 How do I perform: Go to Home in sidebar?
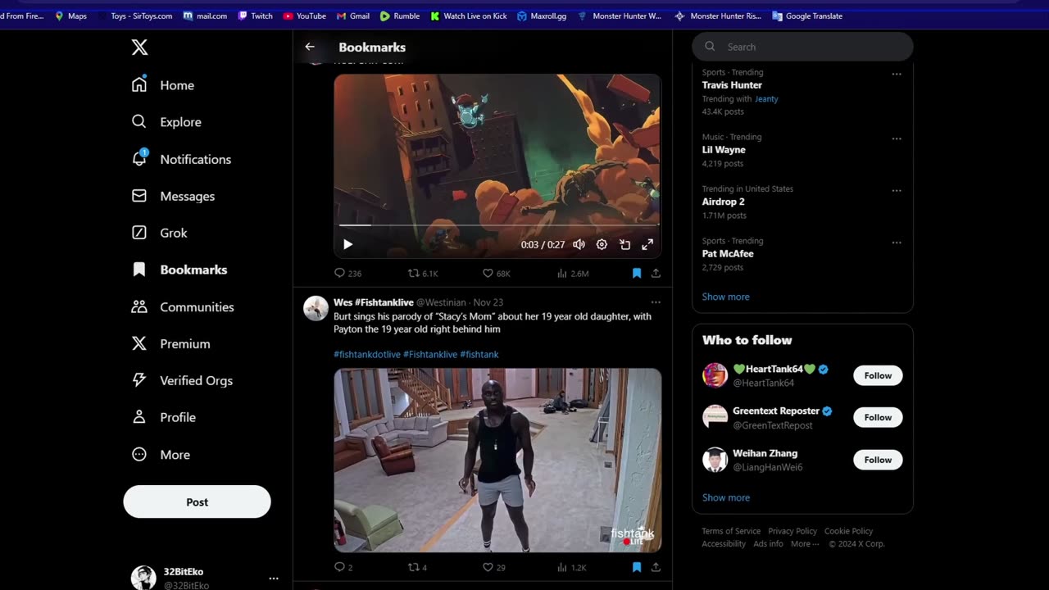(x=163, y=85)
